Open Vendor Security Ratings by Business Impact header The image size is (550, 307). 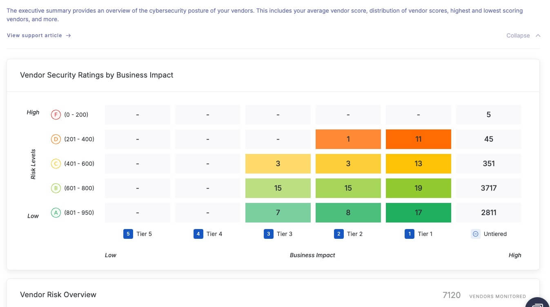(x=97, y=75)
